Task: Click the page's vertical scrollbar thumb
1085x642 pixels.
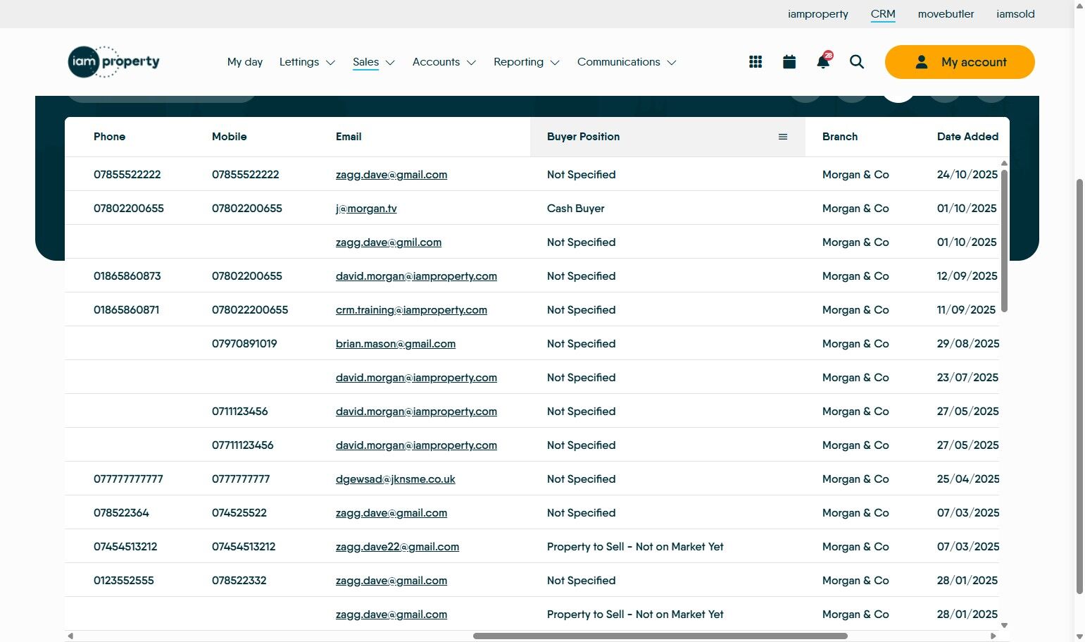Action: [1079, 388]
